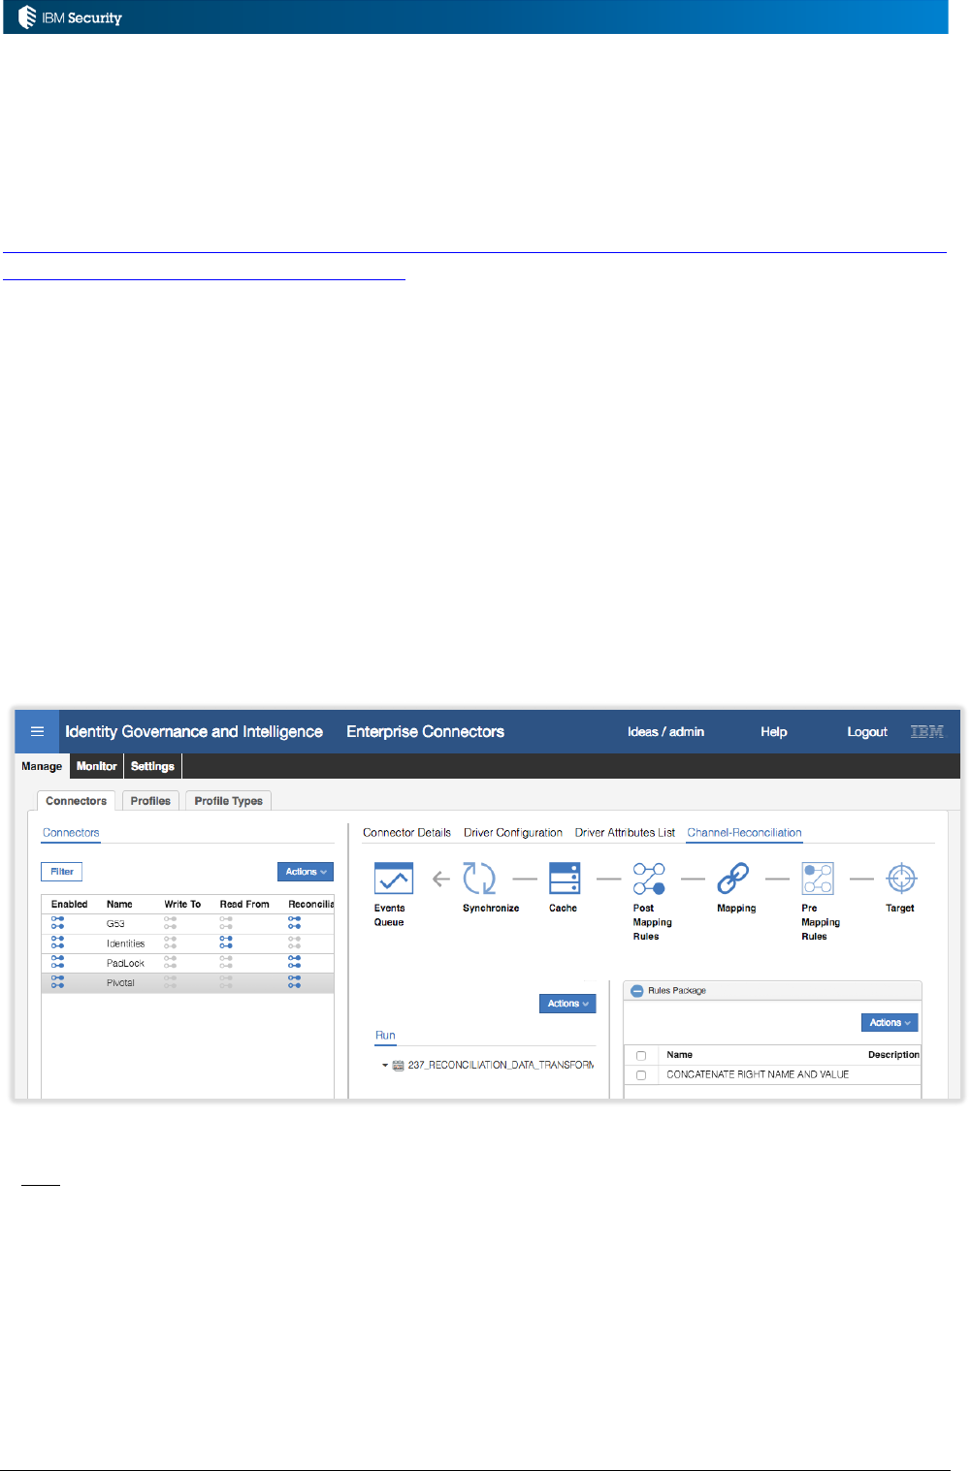Check the CONCATENATE RIGHT NAME AND VALUE checkbox
Screen dimensions: 971x1471
click(641, 1074)
